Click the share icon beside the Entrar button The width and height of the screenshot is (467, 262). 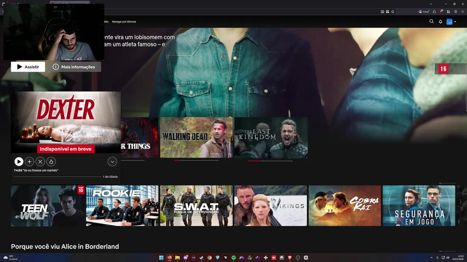pyautogui.click(x=434, y=12)
